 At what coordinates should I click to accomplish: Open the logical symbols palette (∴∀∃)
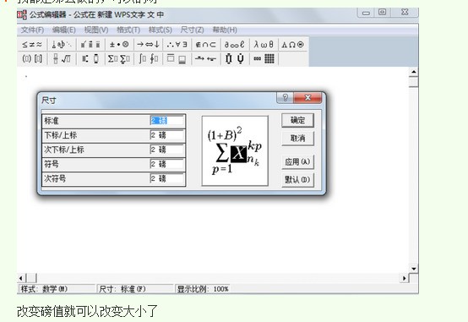click(x=177, y=45)
